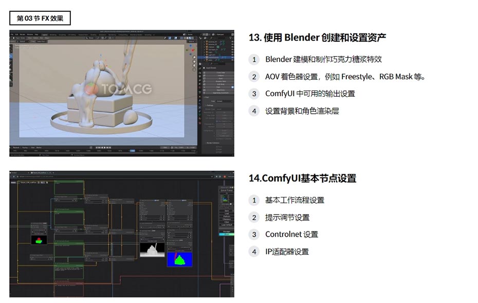Click the line "提示调节设置"
This screenshot has height=303, width=478.
[x=287, y=218]
